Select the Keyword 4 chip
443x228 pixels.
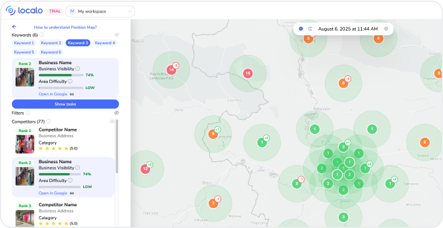pyautogui.click(x=105, y=43)
